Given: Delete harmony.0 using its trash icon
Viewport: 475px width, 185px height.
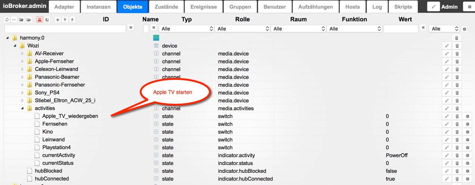Looking at the screenshot, I should point(457,38).
